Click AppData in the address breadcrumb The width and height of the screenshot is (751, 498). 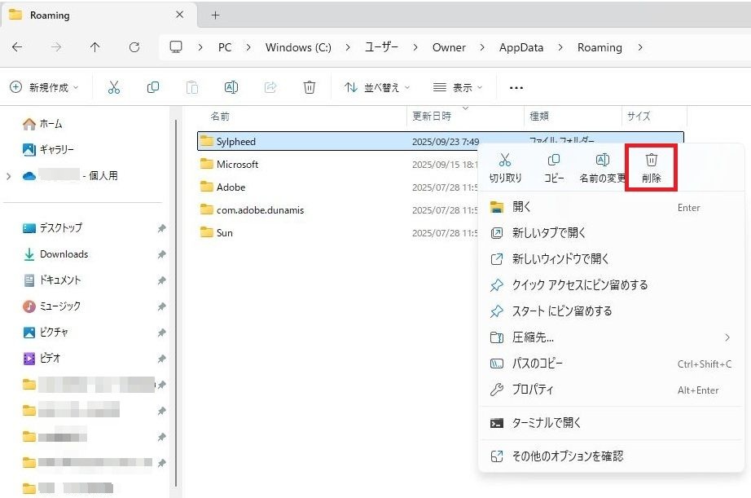(520, 47)
